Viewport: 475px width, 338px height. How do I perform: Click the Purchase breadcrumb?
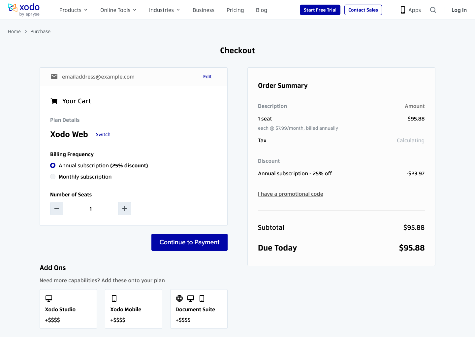tap(41, 31)
